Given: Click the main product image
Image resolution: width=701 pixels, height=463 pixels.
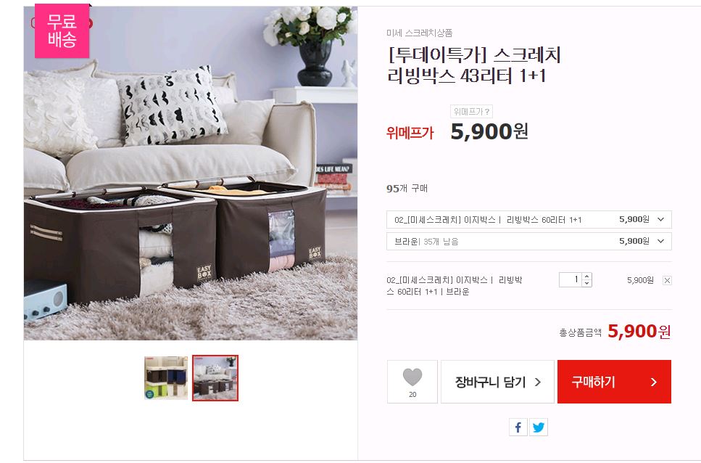Looking at the screenshot, I should (x=191, y=173).
